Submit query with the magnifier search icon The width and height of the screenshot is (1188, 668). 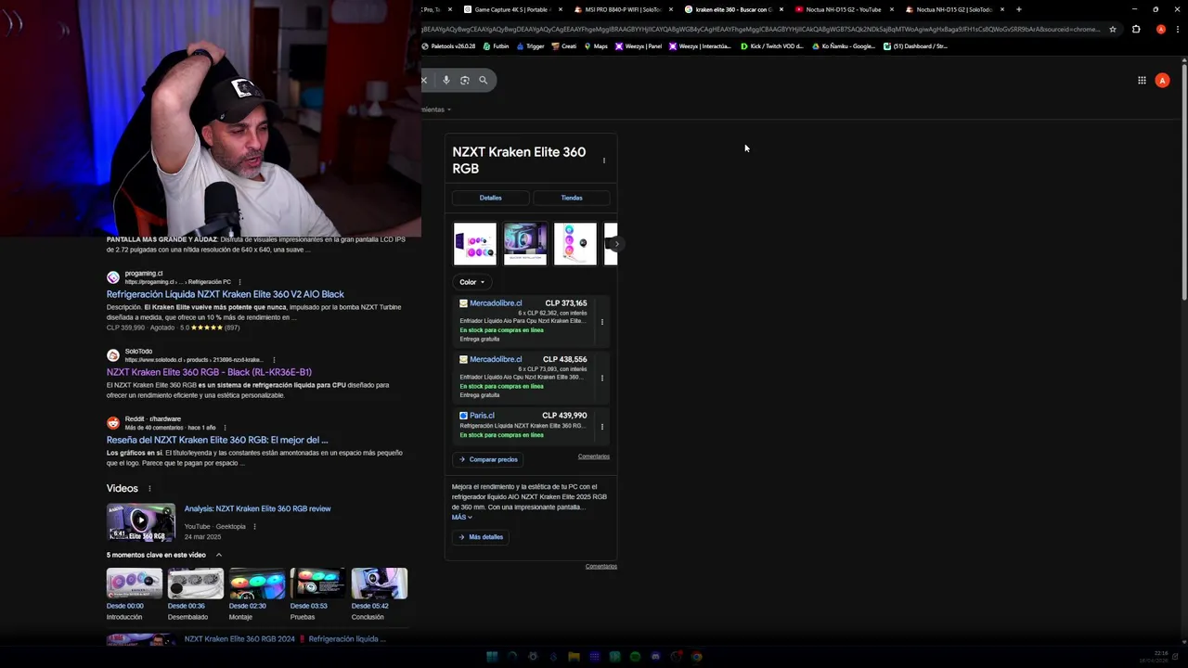(x=483, y=80)
